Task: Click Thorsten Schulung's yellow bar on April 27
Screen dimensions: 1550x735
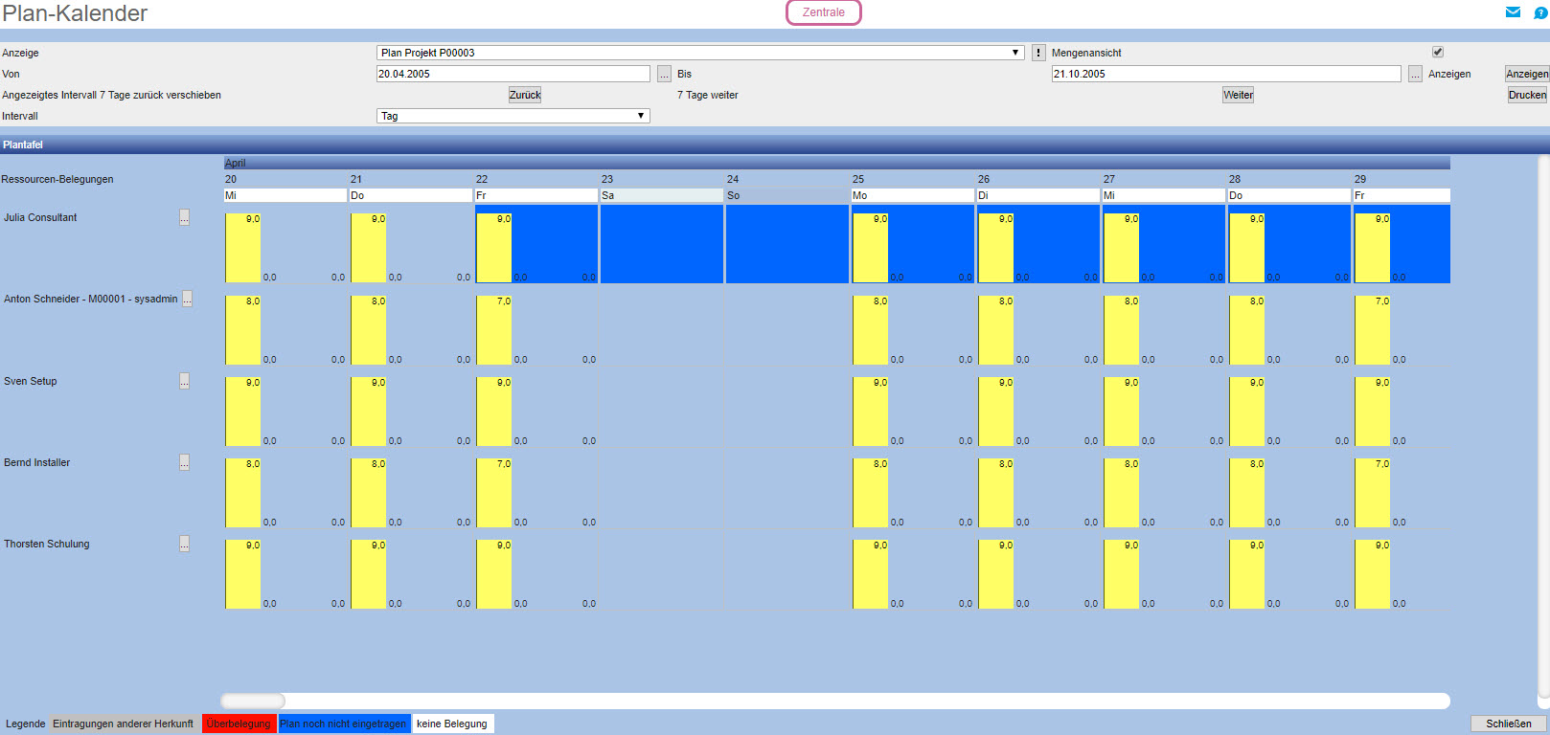Action: coord(1121,574)
